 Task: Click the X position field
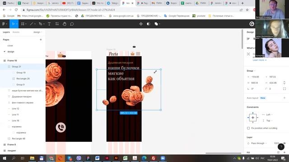pos(256,77)
